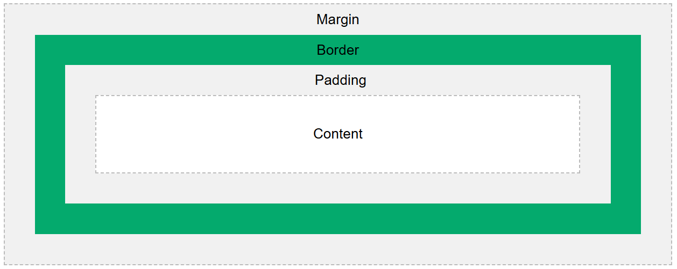677x269 pixels.
Task: Select the white Content box area
Action: (337, 134)
